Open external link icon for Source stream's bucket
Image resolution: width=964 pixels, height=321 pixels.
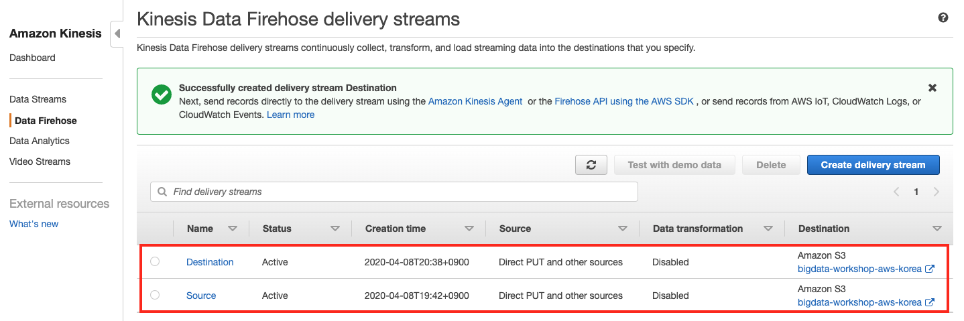tap(930, 302)
